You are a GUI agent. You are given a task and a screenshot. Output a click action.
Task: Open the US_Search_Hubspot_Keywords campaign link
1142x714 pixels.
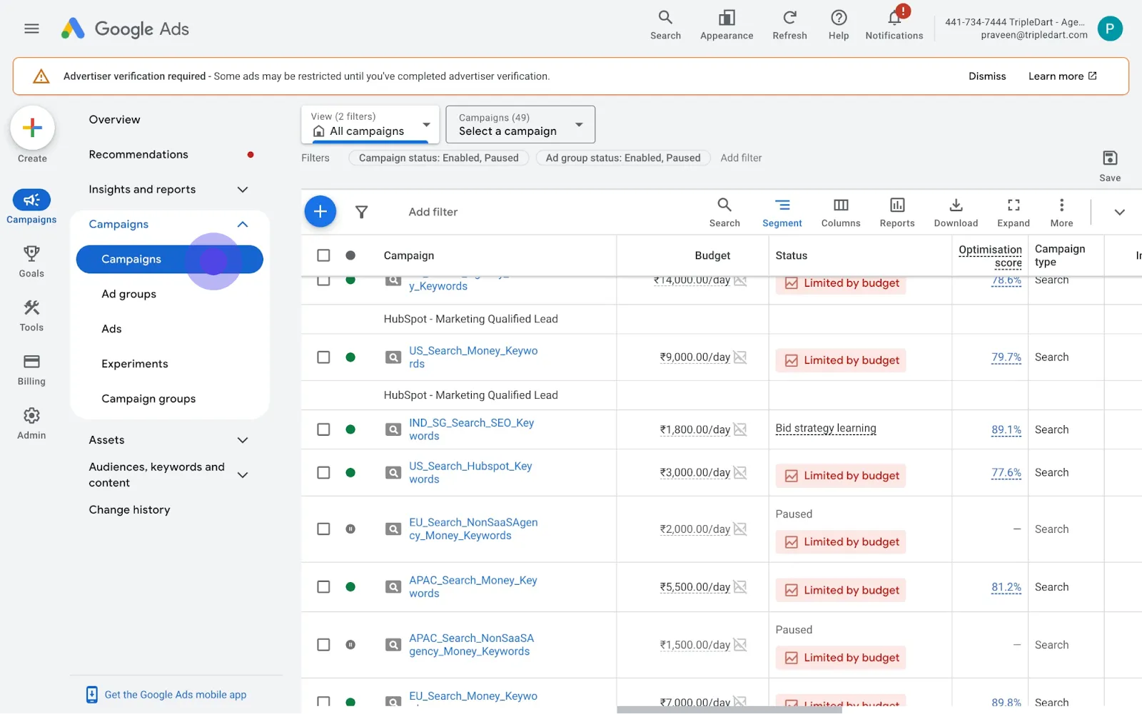(x=470, y=472)
